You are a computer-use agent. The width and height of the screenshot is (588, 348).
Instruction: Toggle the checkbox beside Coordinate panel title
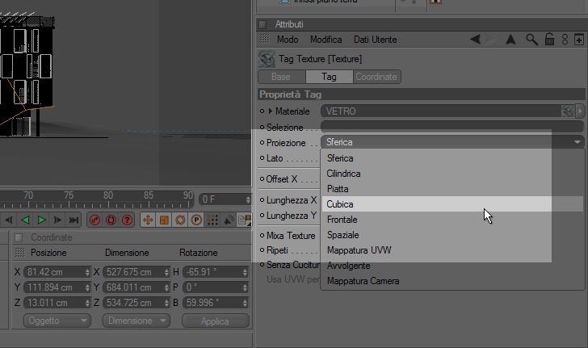(x=19, y=237)
